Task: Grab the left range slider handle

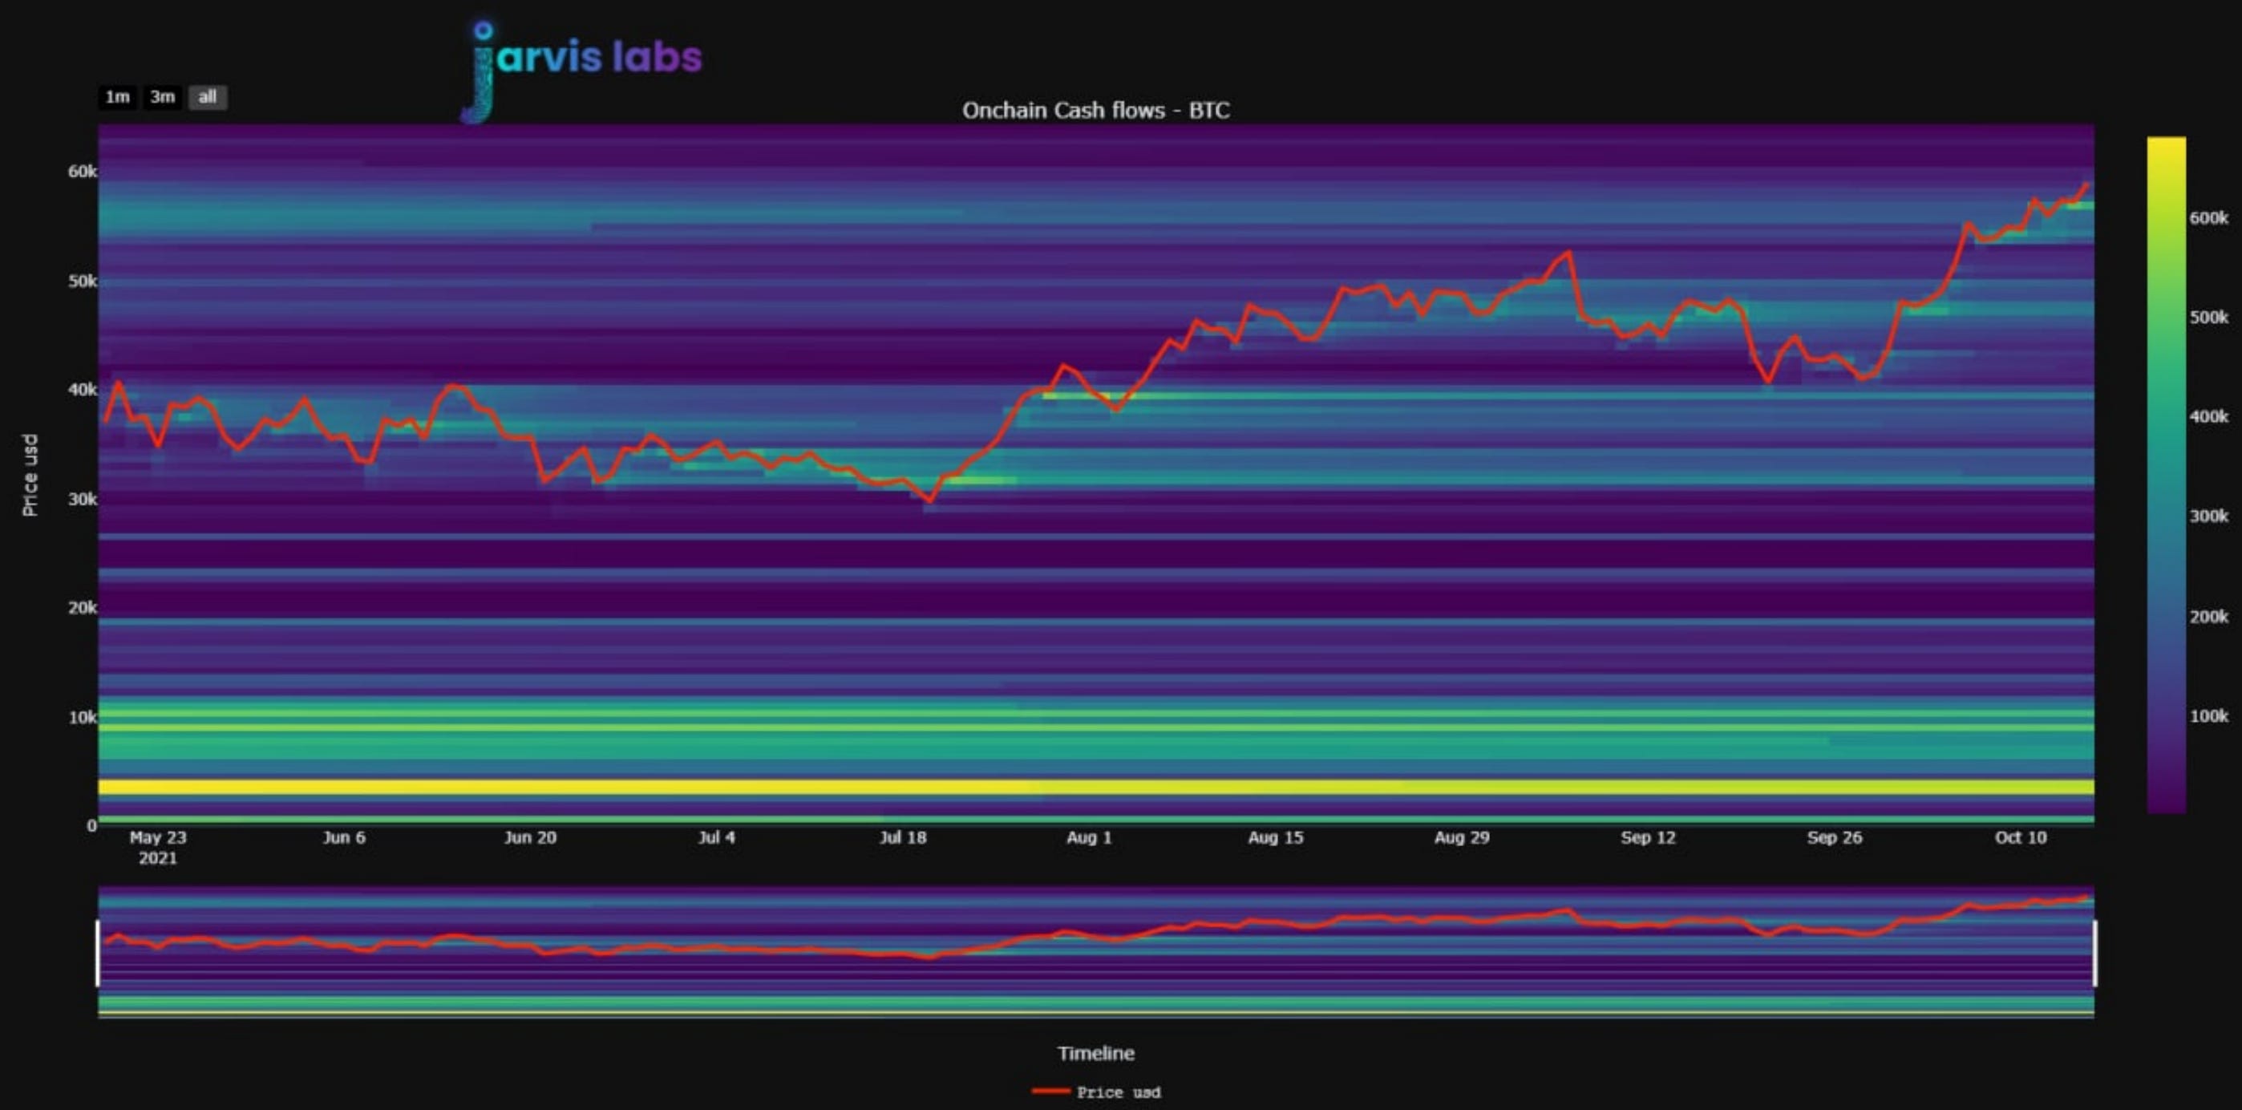Action: pos(98,953)
